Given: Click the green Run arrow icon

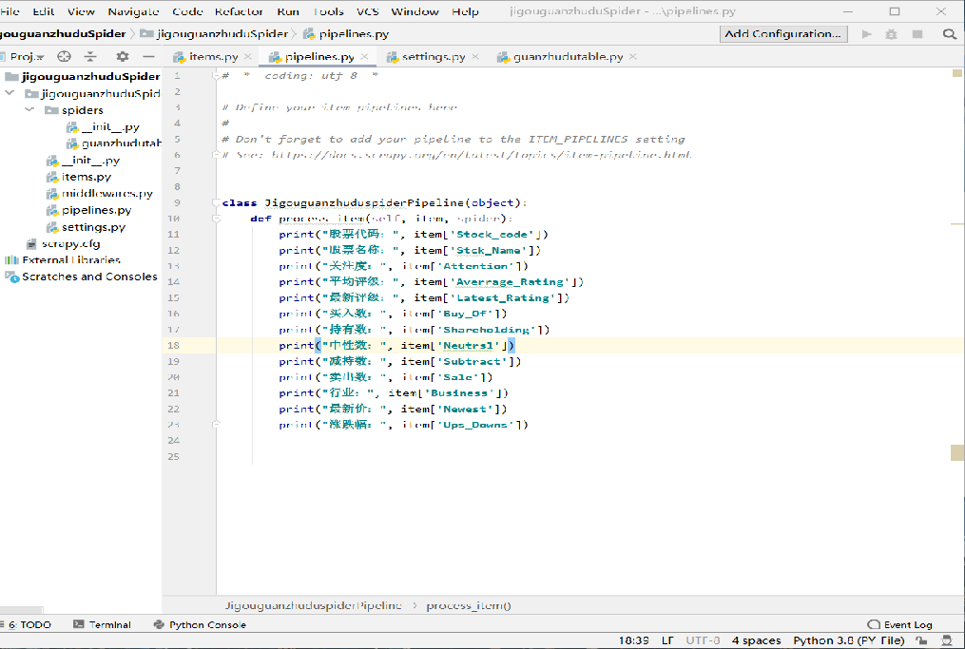Looking at the screenshot, I should coord(866,34).
